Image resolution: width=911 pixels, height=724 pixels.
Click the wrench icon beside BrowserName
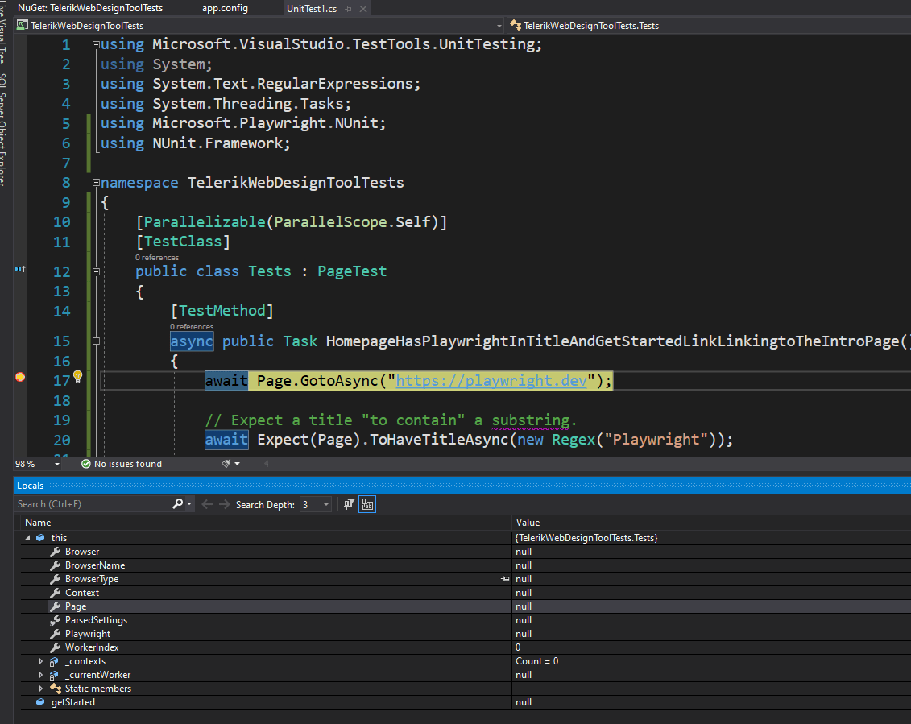coord(56,565)
